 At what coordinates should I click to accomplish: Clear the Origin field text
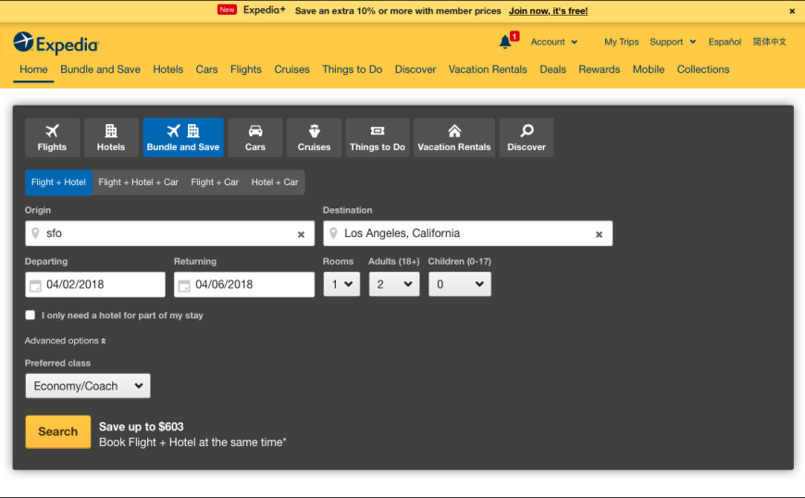(301, 234)
